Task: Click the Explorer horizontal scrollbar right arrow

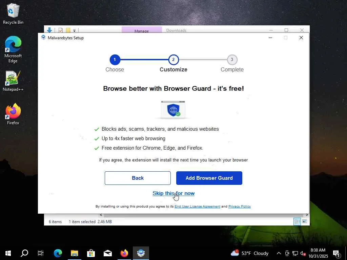Action: (x=307, y=215)
